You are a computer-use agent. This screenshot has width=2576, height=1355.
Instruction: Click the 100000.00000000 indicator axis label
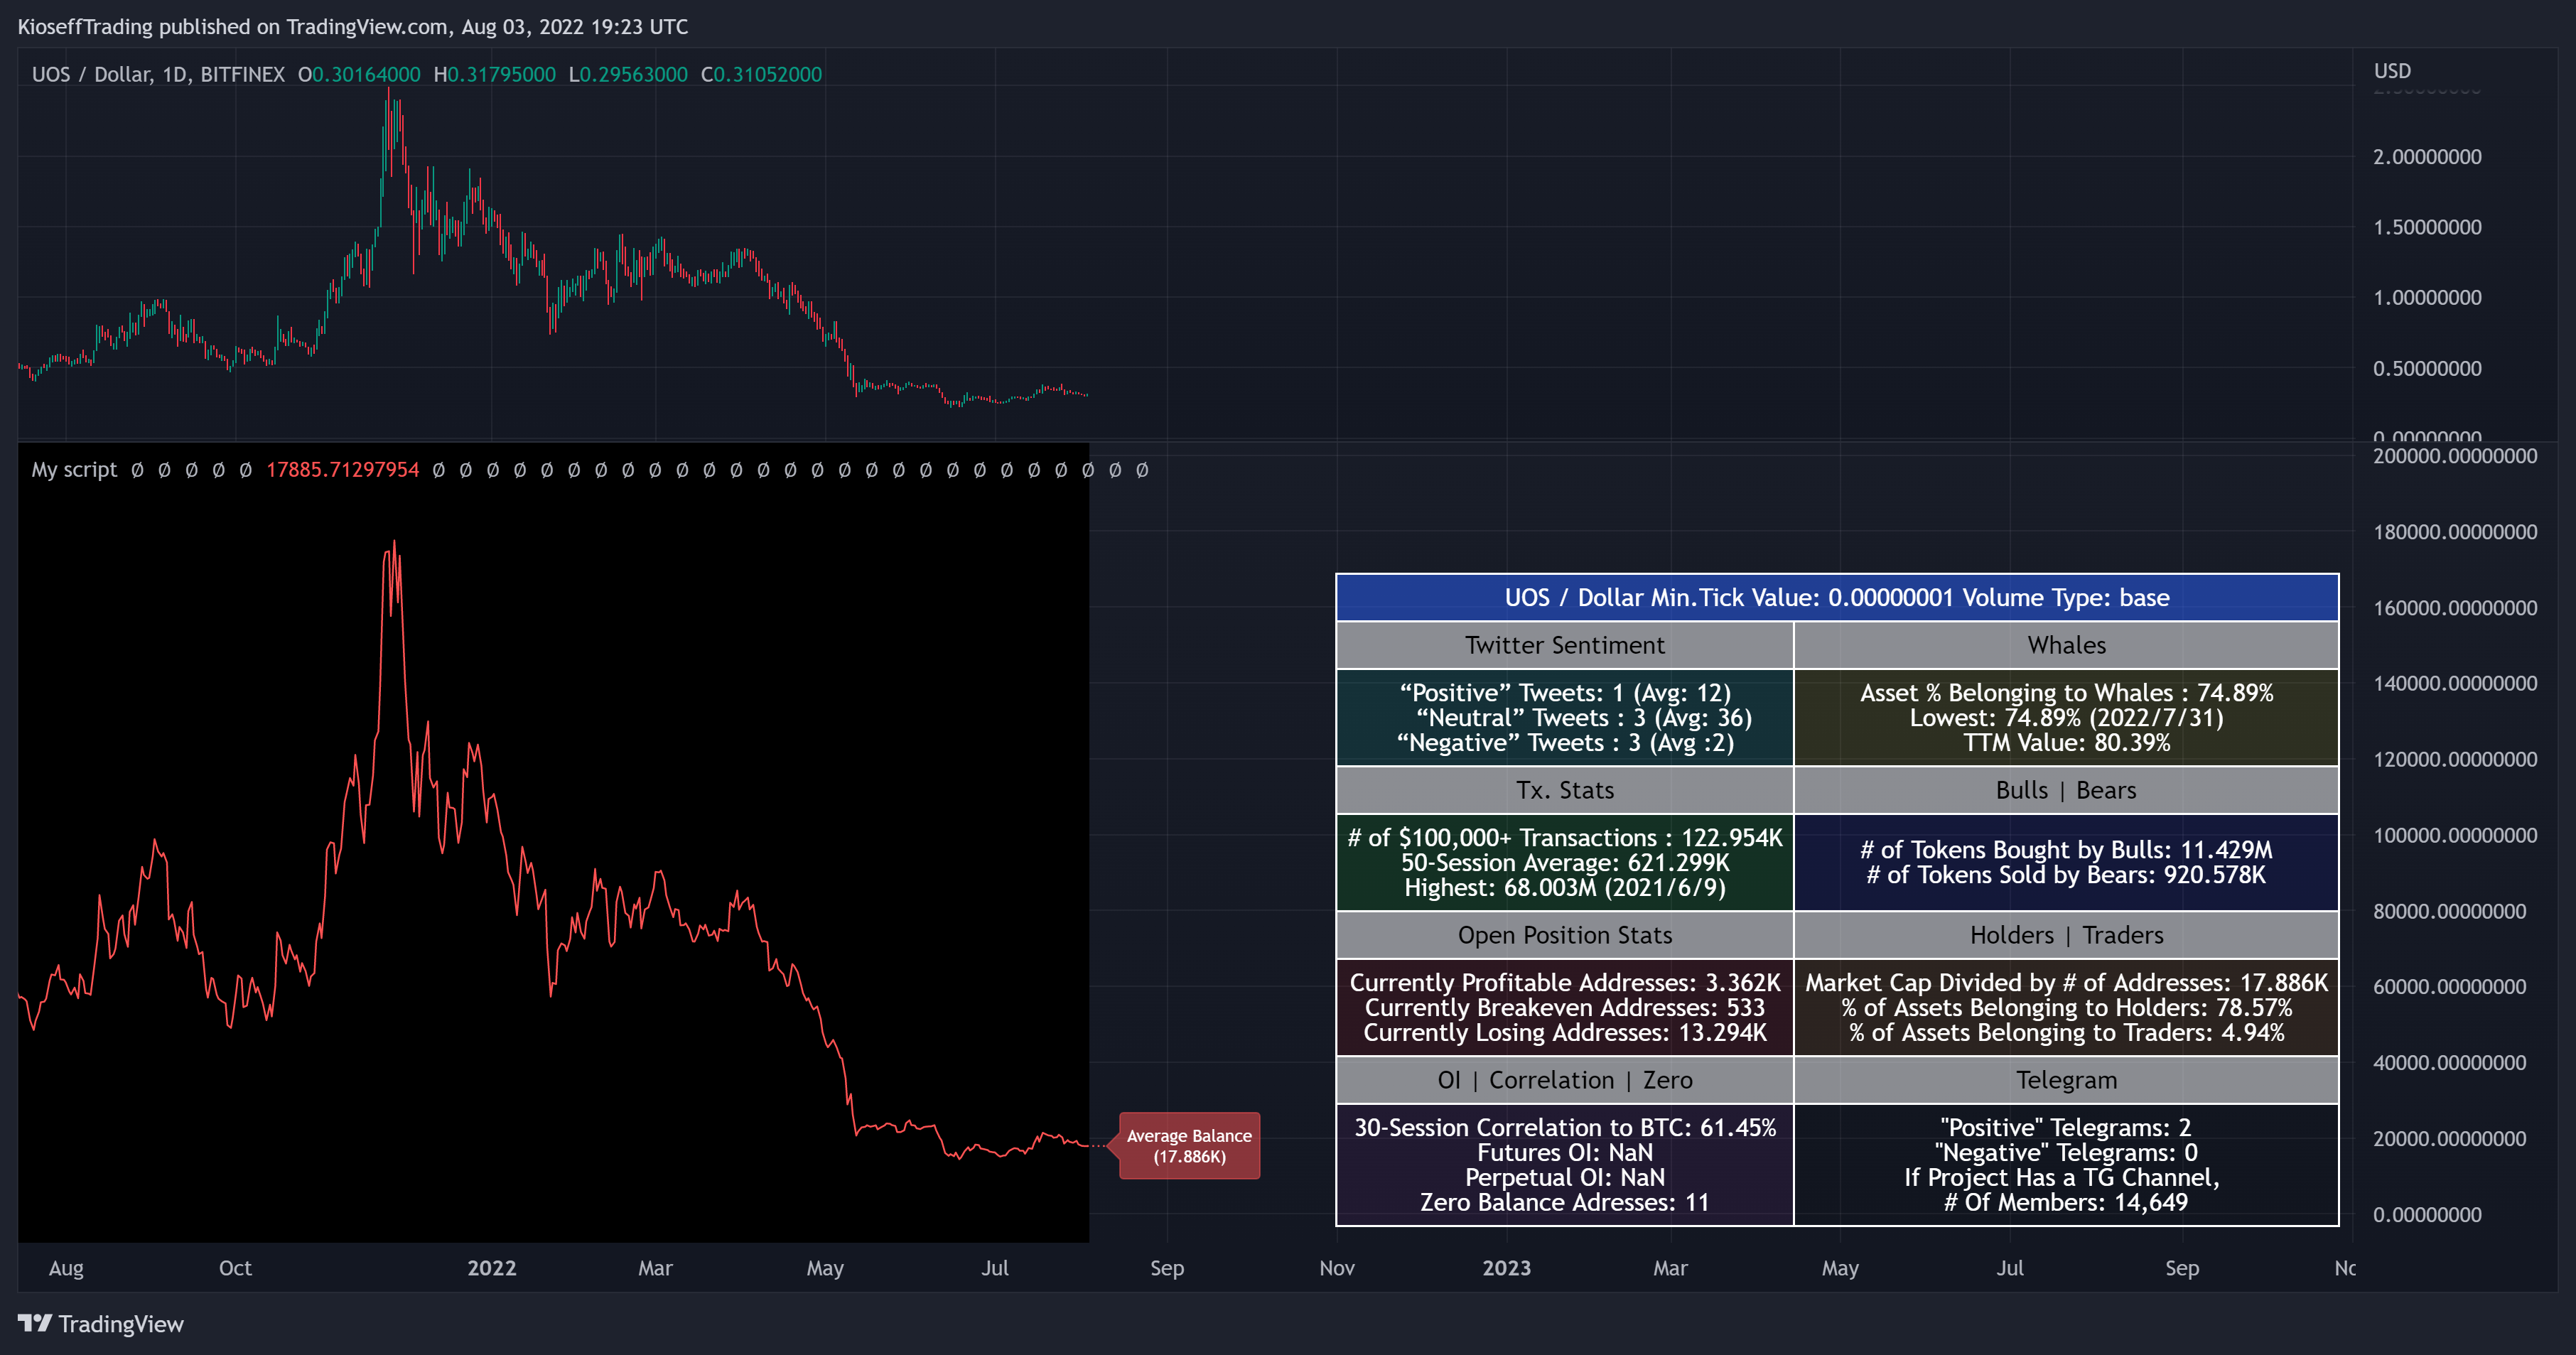2455,836
